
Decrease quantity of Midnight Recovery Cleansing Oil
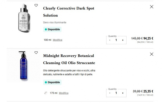coord(110,93)
